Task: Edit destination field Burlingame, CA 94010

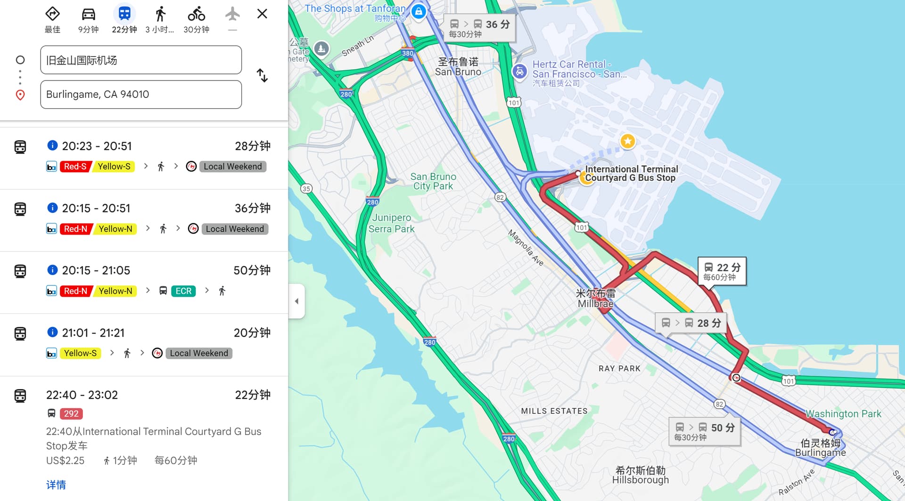Action: tap(141, 94)
